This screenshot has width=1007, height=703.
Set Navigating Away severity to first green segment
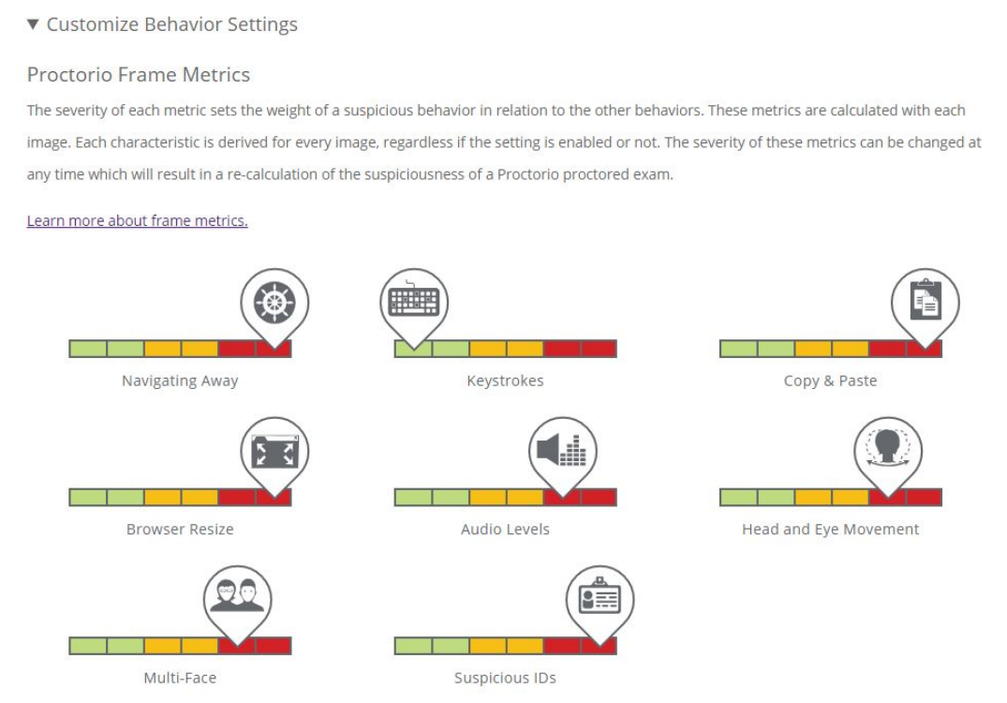point(88,350)
